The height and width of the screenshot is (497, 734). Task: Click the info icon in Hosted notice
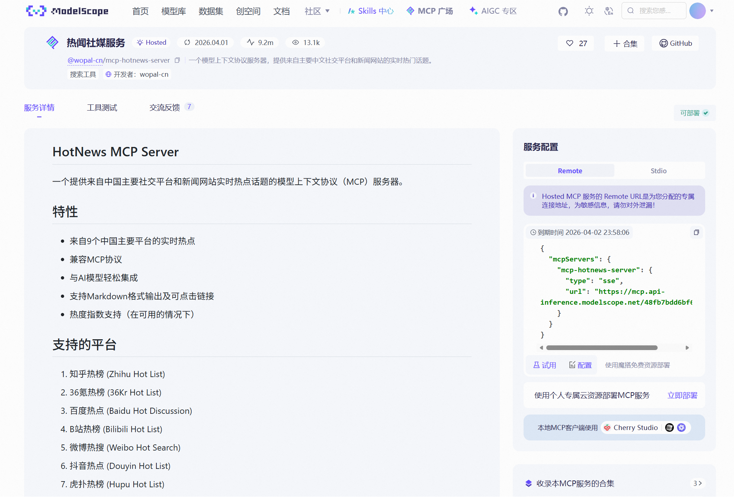[533, 196]
